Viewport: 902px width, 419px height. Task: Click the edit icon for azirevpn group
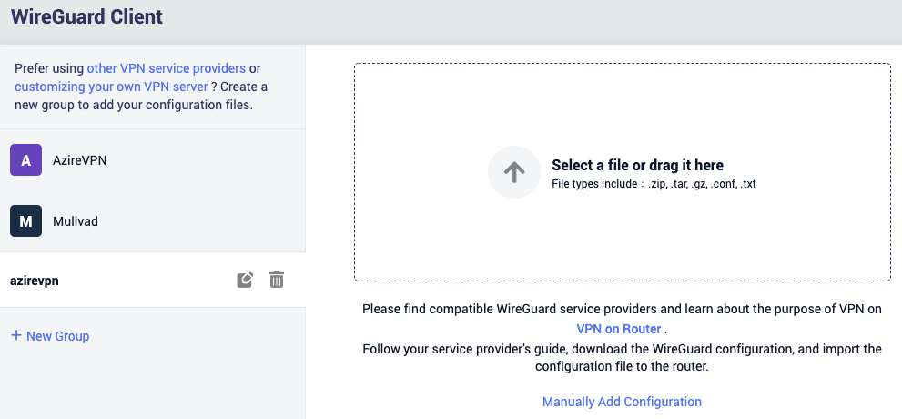click(x=245, y=281)
